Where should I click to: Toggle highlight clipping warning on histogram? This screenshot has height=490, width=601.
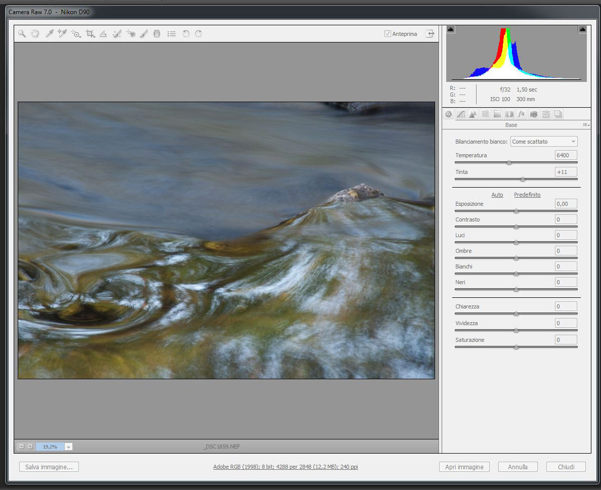pyautogui.click(x=582, y=30)
